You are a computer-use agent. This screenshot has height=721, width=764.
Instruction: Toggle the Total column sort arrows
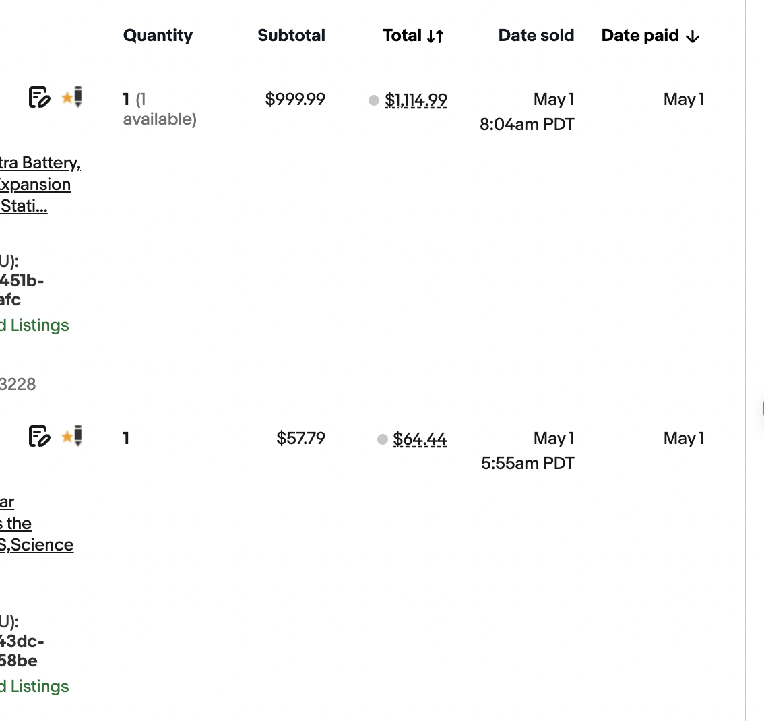[x=435, y=36]
